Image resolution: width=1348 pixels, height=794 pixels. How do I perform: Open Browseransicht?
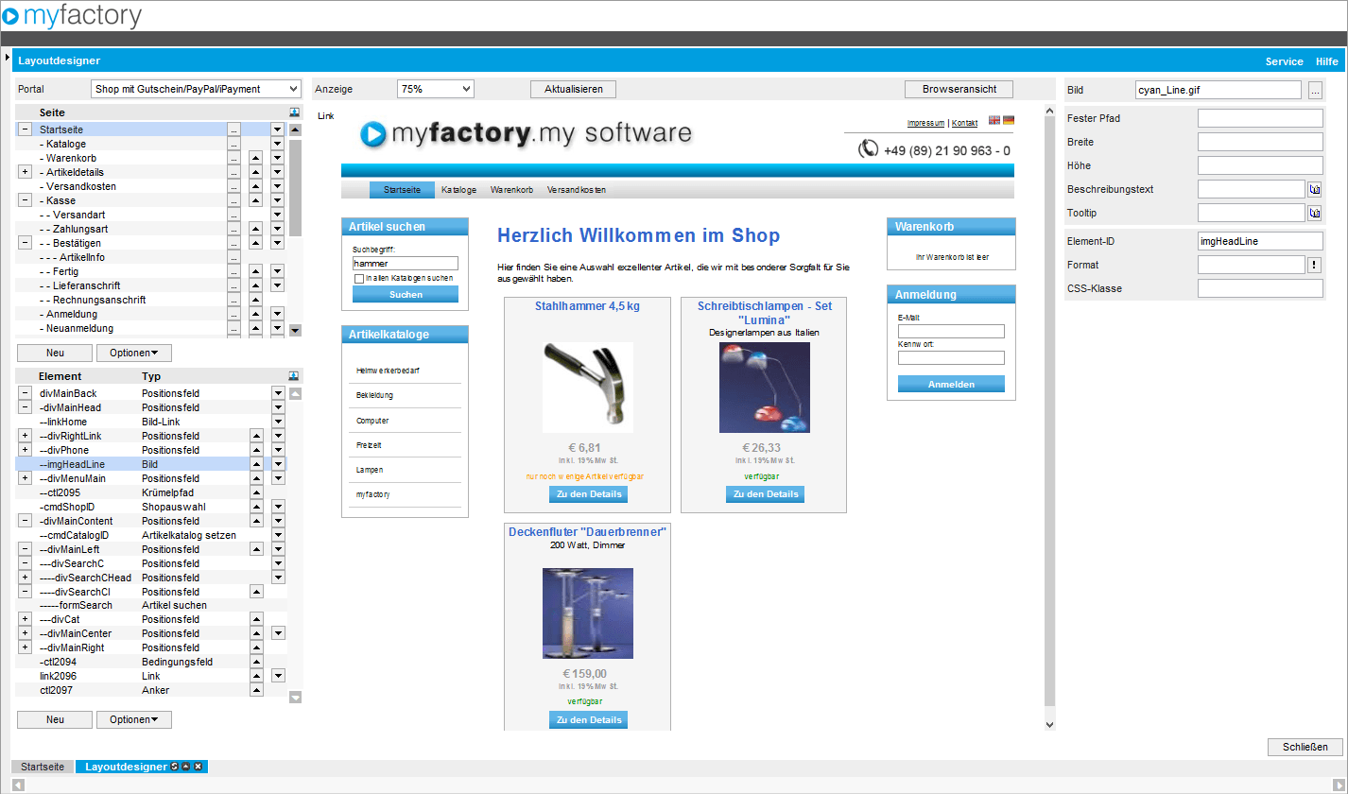[959, 89]
